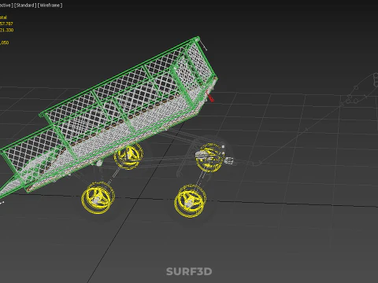378x283 pixels.
Task: Select the red hitch part on the trailer
Action: click(210, 96)
